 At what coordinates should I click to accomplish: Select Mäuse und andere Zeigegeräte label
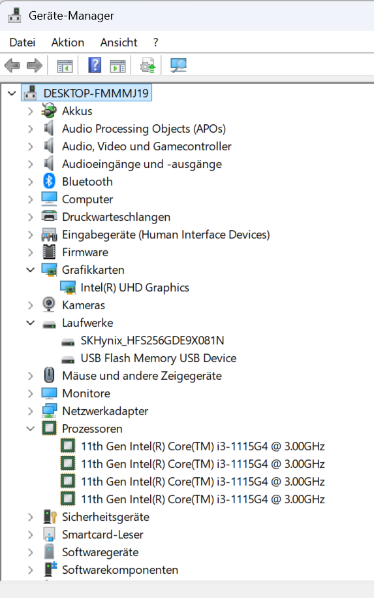[142, 376]
